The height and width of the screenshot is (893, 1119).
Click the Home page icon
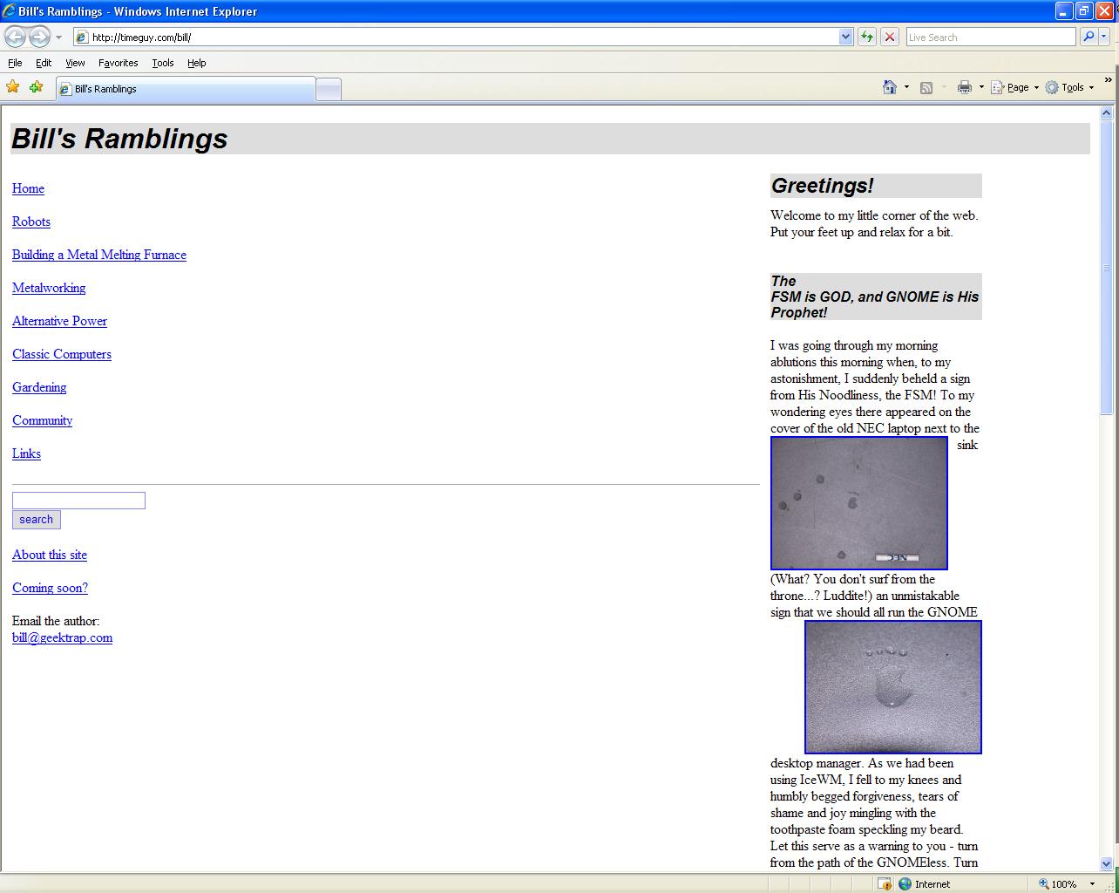click(890, 87)
